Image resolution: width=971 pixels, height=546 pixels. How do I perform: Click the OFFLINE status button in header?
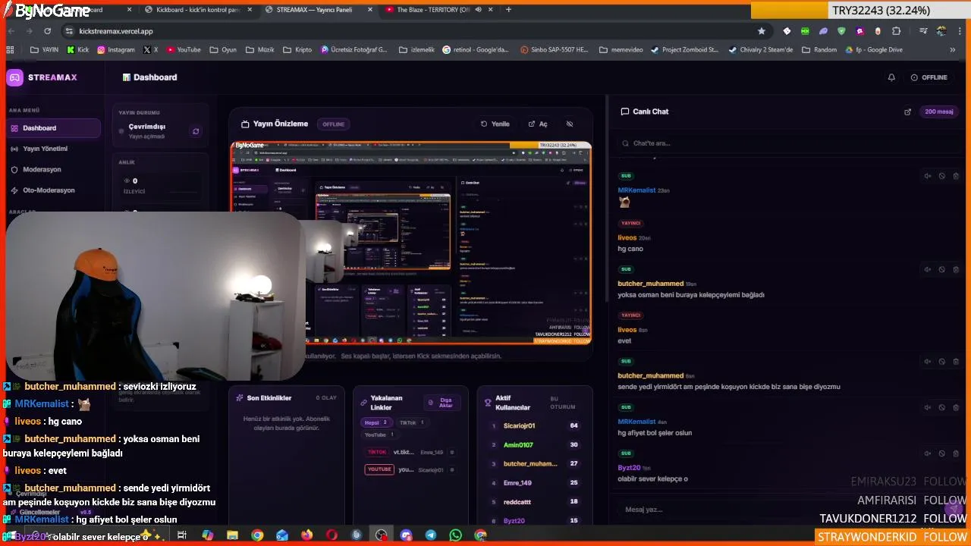929,77
